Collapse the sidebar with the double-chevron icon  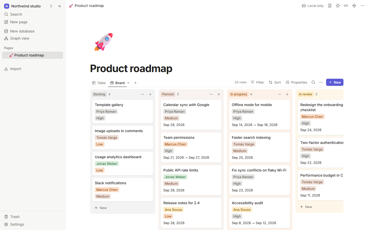click(x=60, y=6)
